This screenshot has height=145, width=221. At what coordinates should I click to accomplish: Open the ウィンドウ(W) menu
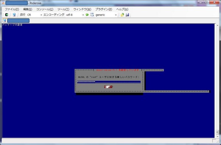pos(82,9)
